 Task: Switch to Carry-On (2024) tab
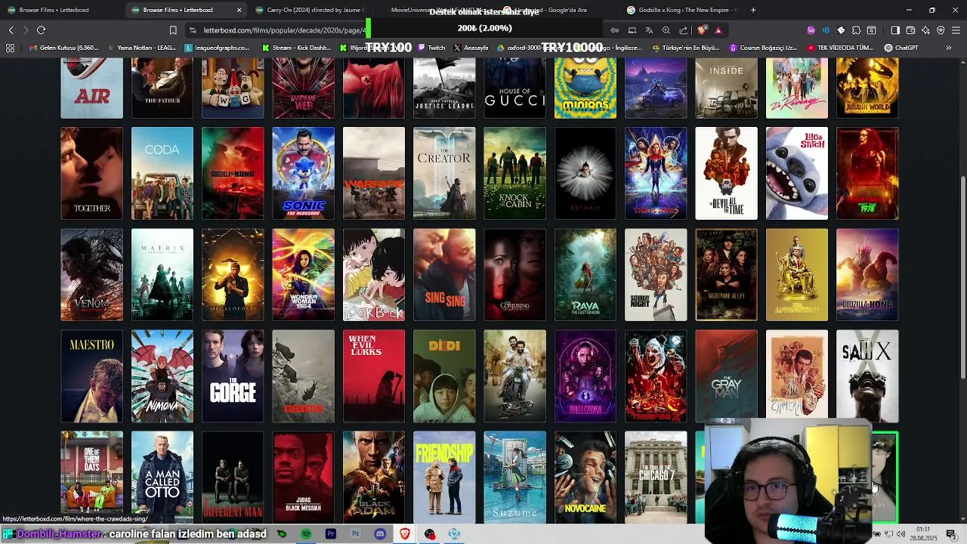pyautogui.click(x=310, y=10)
